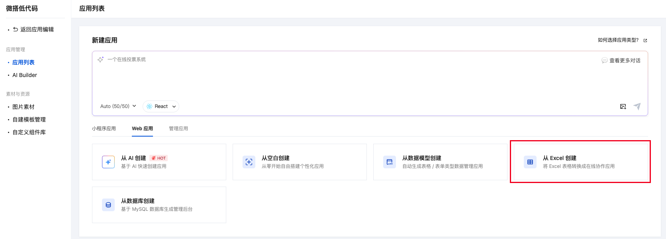Click the 应用管理 section label
Viewport: 666px width, 239px height.
point(16,50)
